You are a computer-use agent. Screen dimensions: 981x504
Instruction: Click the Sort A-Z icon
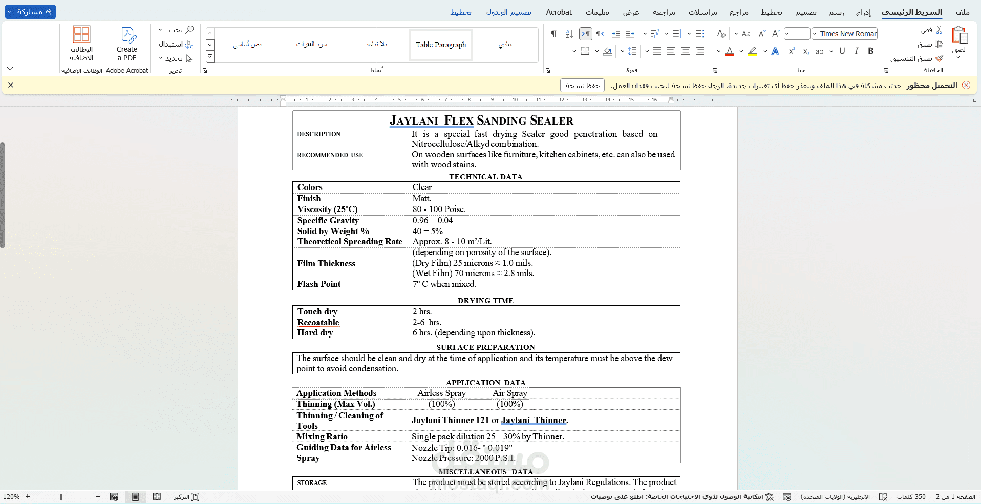point(569,34)
